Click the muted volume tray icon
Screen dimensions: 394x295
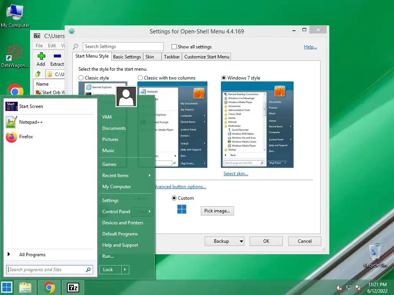tap(339, 288)
